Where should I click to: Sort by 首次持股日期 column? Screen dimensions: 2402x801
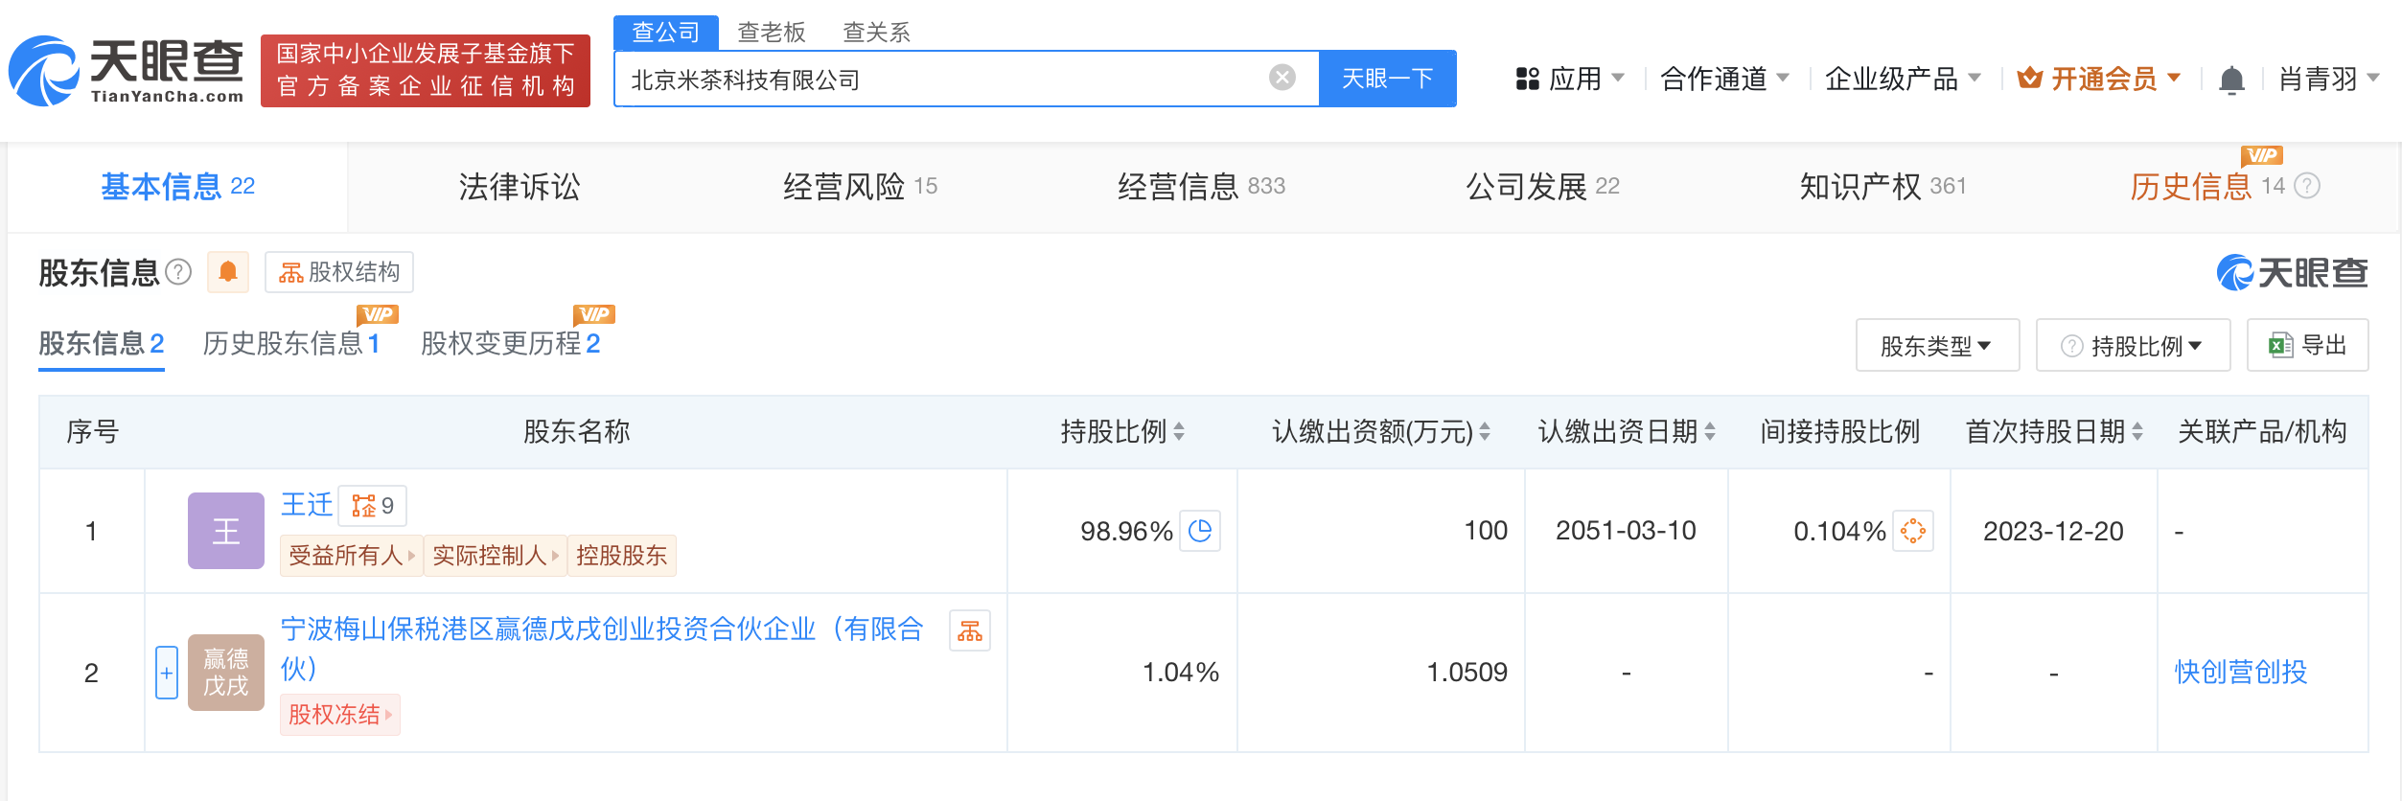pyautogui.click(x=2137, y=432)
